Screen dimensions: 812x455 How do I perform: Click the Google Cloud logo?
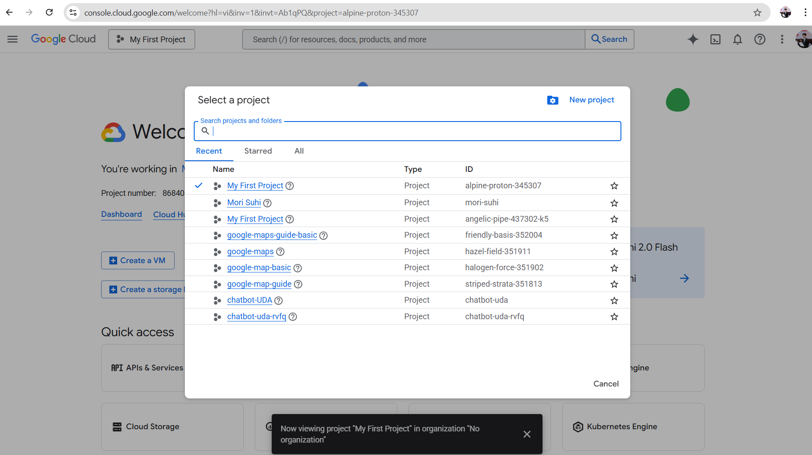pyautogui.click(x=63, y=39)
